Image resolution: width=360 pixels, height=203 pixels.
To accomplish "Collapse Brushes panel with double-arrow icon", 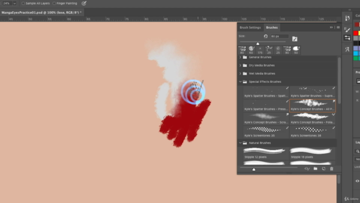I will tap(331, 28).
